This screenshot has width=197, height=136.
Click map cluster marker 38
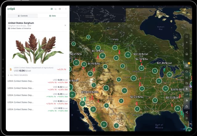coord(103,56)
